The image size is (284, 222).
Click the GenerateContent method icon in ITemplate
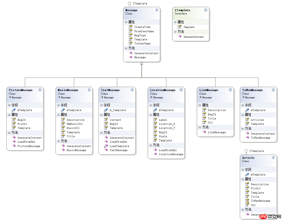coord(180,36)
